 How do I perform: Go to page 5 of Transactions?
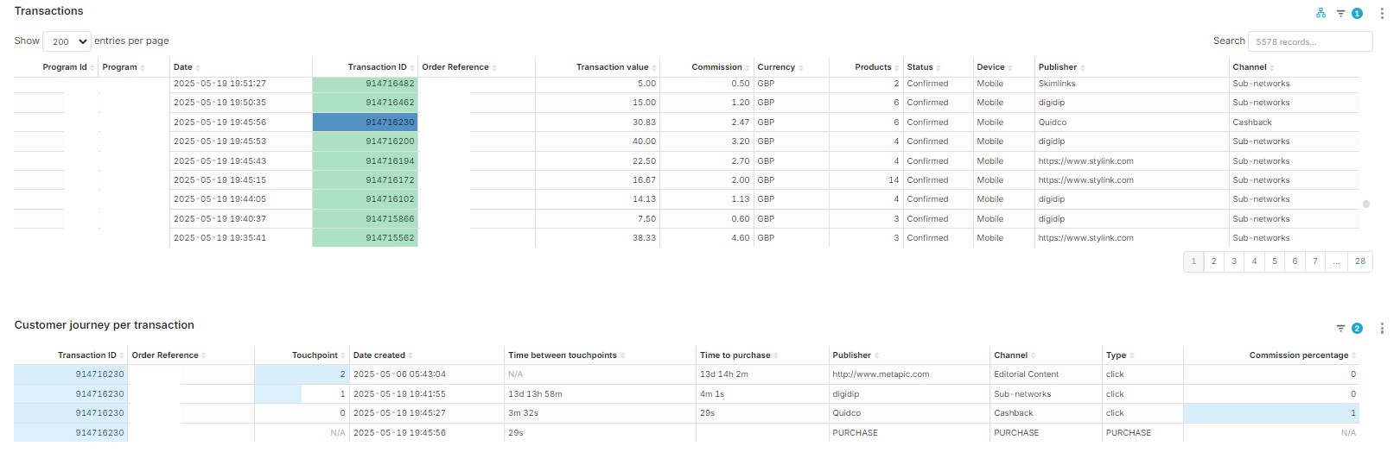pyautogui.click(x=1275, y=261)
